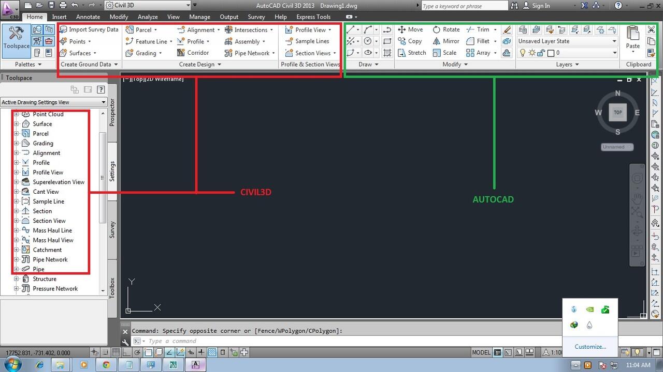Expand the Surface tree node
663x372 pixels.
16,124
